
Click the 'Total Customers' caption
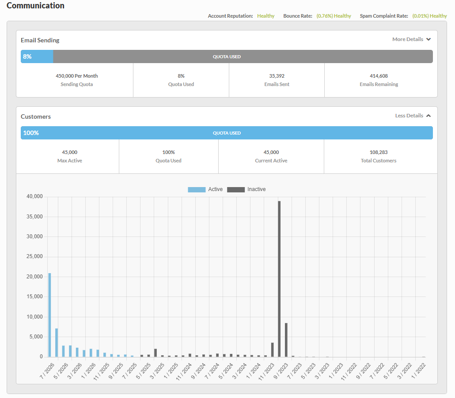click(379, 161)
